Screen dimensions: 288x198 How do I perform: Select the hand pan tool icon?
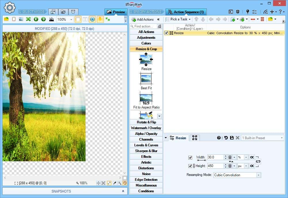pyautogui.click(x=125, y=183)
